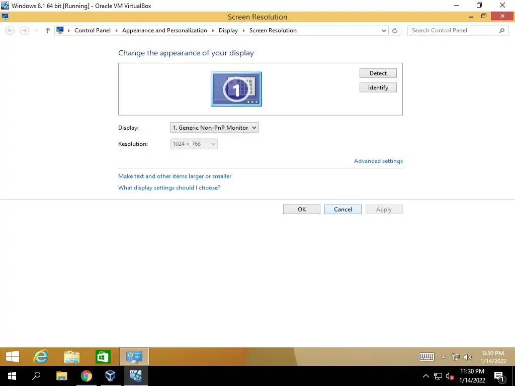Click the host muted volume icon
The width and height of the screenshot is (515, 386).
click(x=450, y=376)
